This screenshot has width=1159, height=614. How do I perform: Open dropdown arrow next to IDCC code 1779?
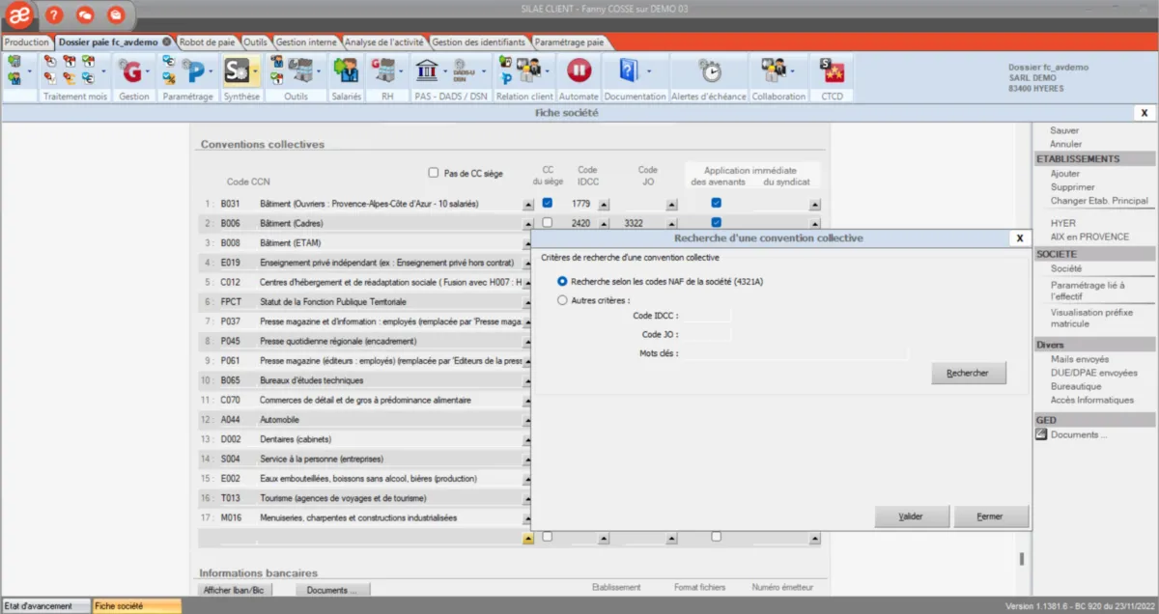tap(604, 205)
